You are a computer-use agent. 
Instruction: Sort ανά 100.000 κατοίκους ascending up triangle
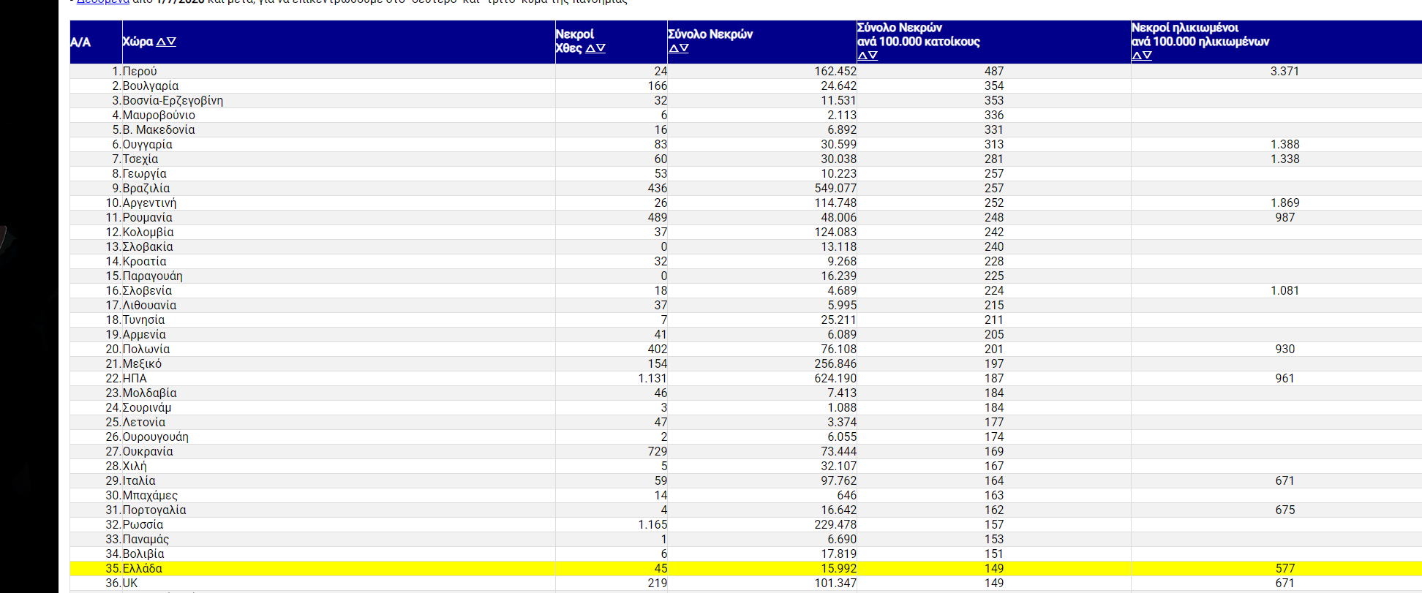pos(862,56)
